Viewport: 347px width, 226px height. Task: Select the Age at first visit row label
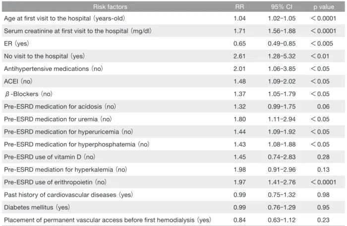pos(64,18)
